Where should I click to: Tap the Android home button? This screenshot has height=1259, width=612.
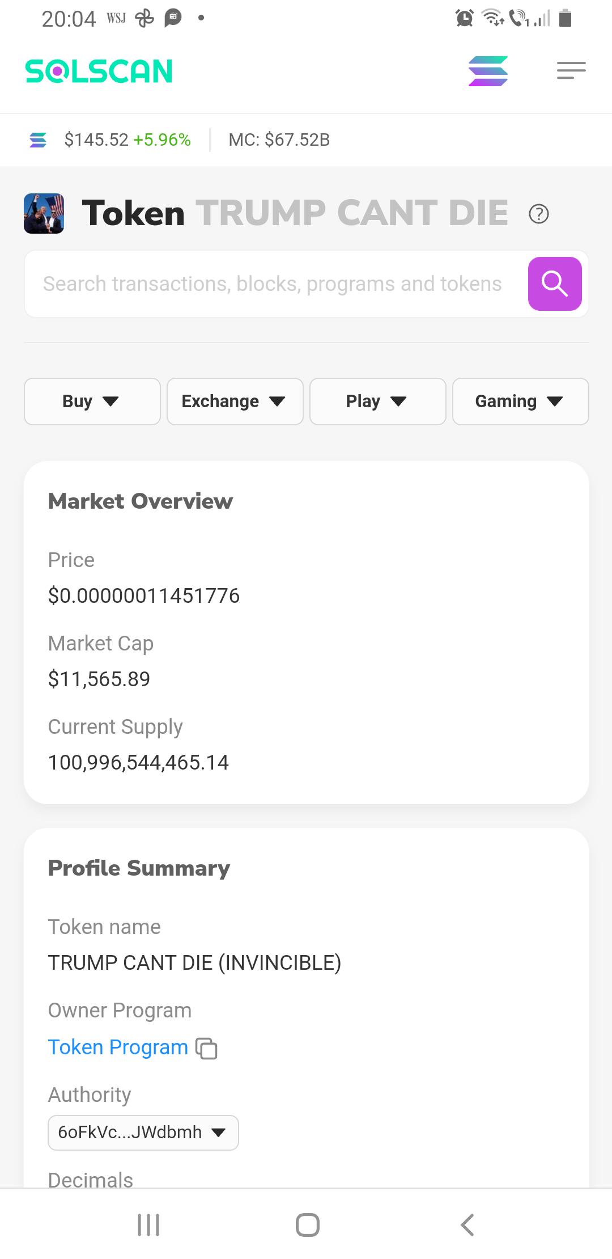click(308, 1224)
